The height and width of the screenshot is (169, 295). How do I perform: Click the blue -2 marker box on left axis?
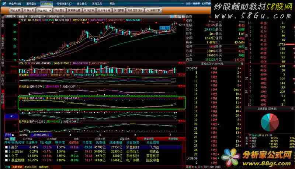pos(11,116)
